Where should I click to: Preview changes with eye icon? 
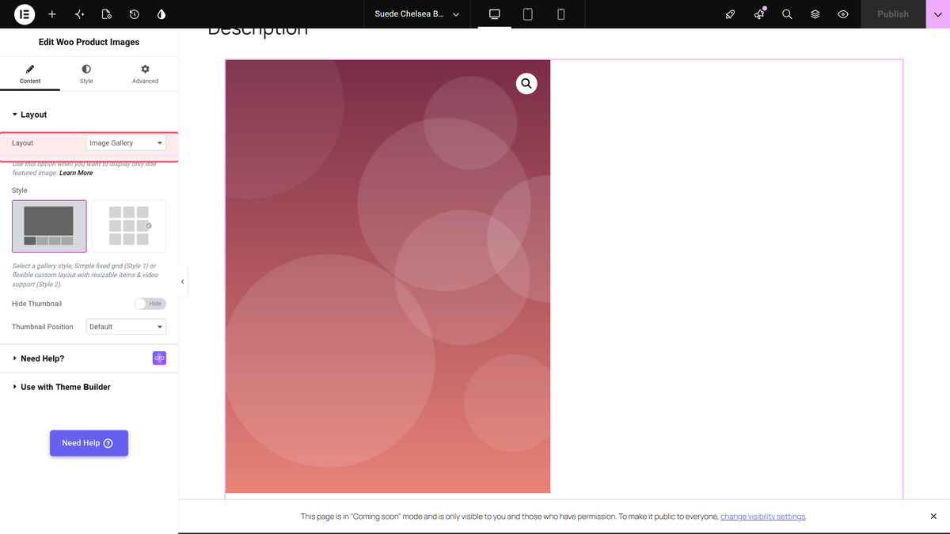(843, 14)
